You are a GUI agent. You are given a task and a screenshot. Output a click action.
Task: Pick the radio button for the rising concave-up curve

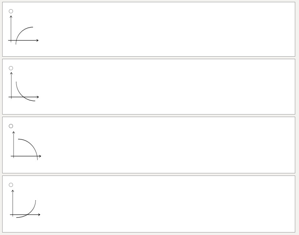11,185
